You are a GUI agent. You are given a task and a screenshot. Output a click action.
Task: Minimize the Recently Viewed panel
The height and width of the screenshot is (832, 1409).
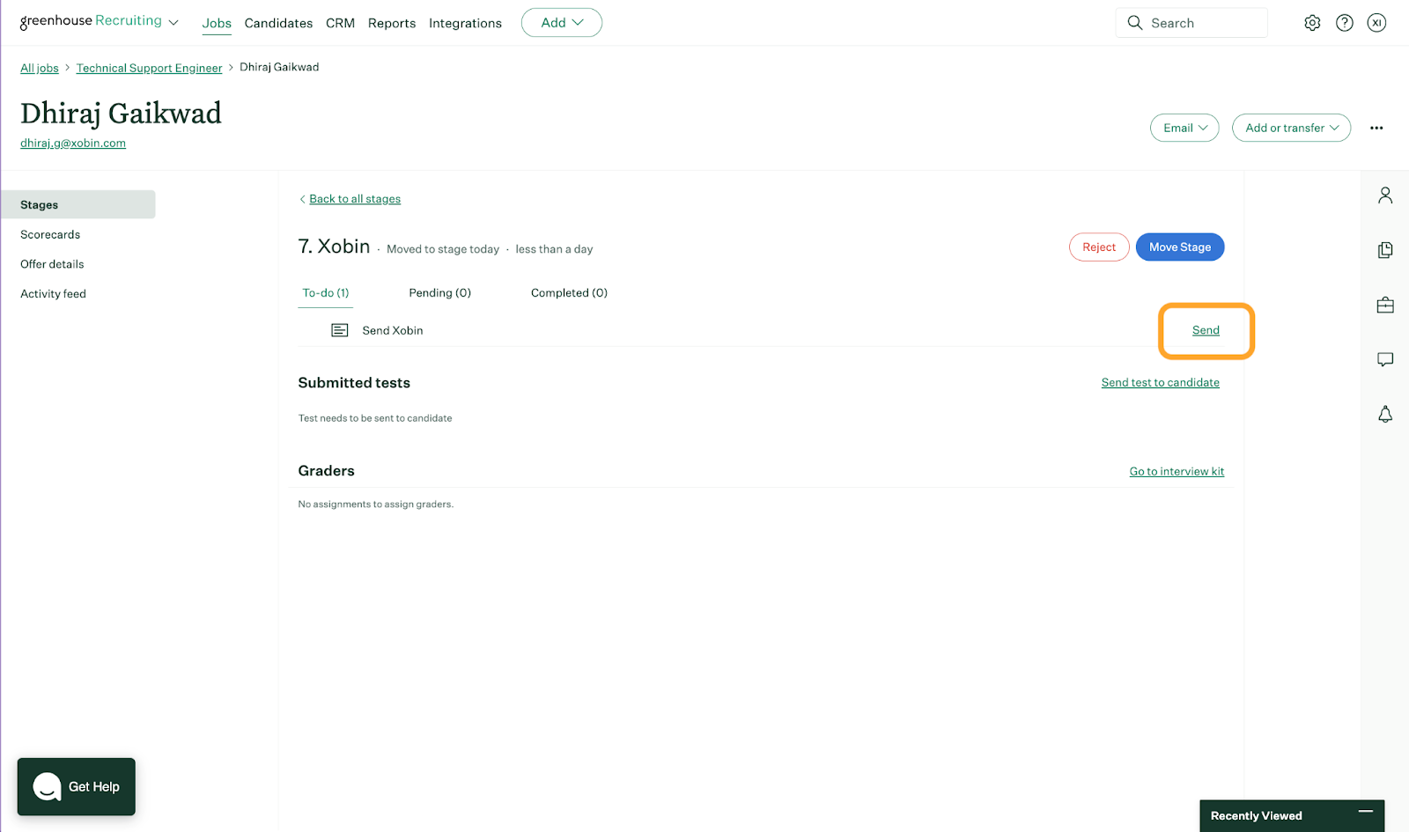(1365, 811)
